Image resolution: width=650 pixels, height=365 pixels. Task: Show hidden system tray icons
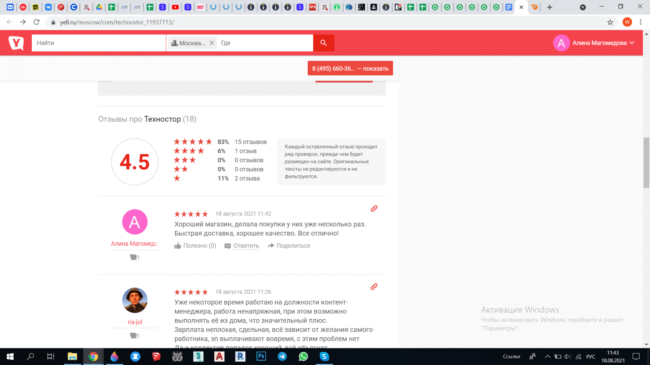[547, 356]
